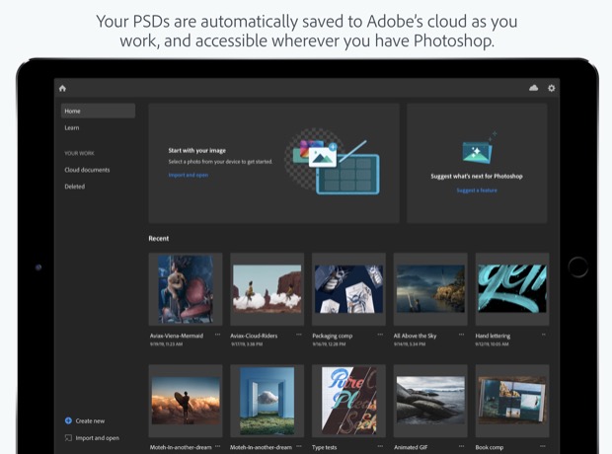
Task: Click the date under Packaging comp
Action: coord(329,344)
